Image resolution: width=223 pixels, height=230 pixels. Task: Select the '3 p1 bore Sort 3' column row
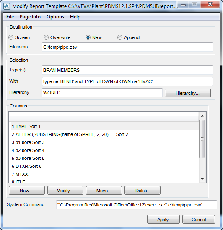click(104, 142)
